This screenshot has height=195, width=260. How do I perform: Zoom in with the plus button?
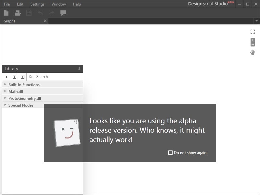point(253,40)
